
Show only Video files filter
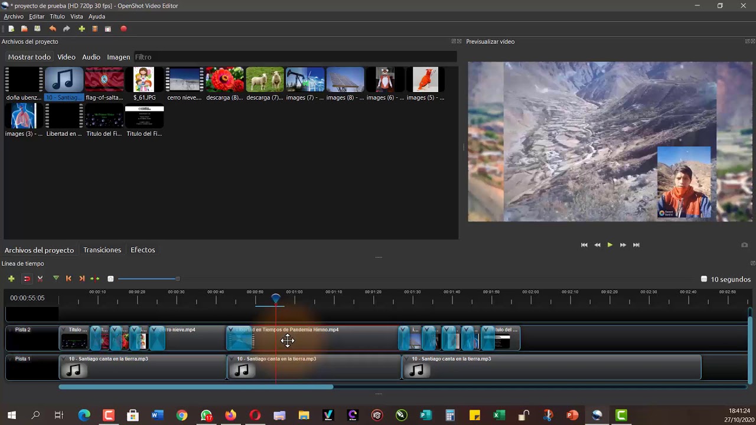coord(66,57)
